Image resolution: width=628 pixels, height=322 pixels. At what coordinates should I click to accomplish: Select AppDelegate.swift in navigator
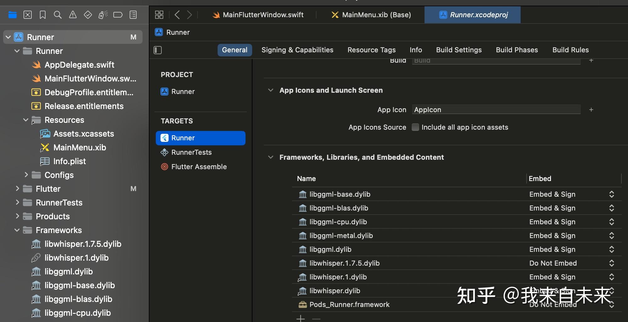click(79, 65)
